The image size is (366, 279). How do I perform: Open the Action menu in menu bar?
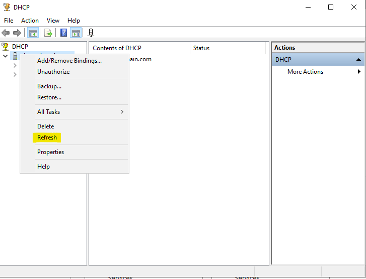[x=30, y=21]
